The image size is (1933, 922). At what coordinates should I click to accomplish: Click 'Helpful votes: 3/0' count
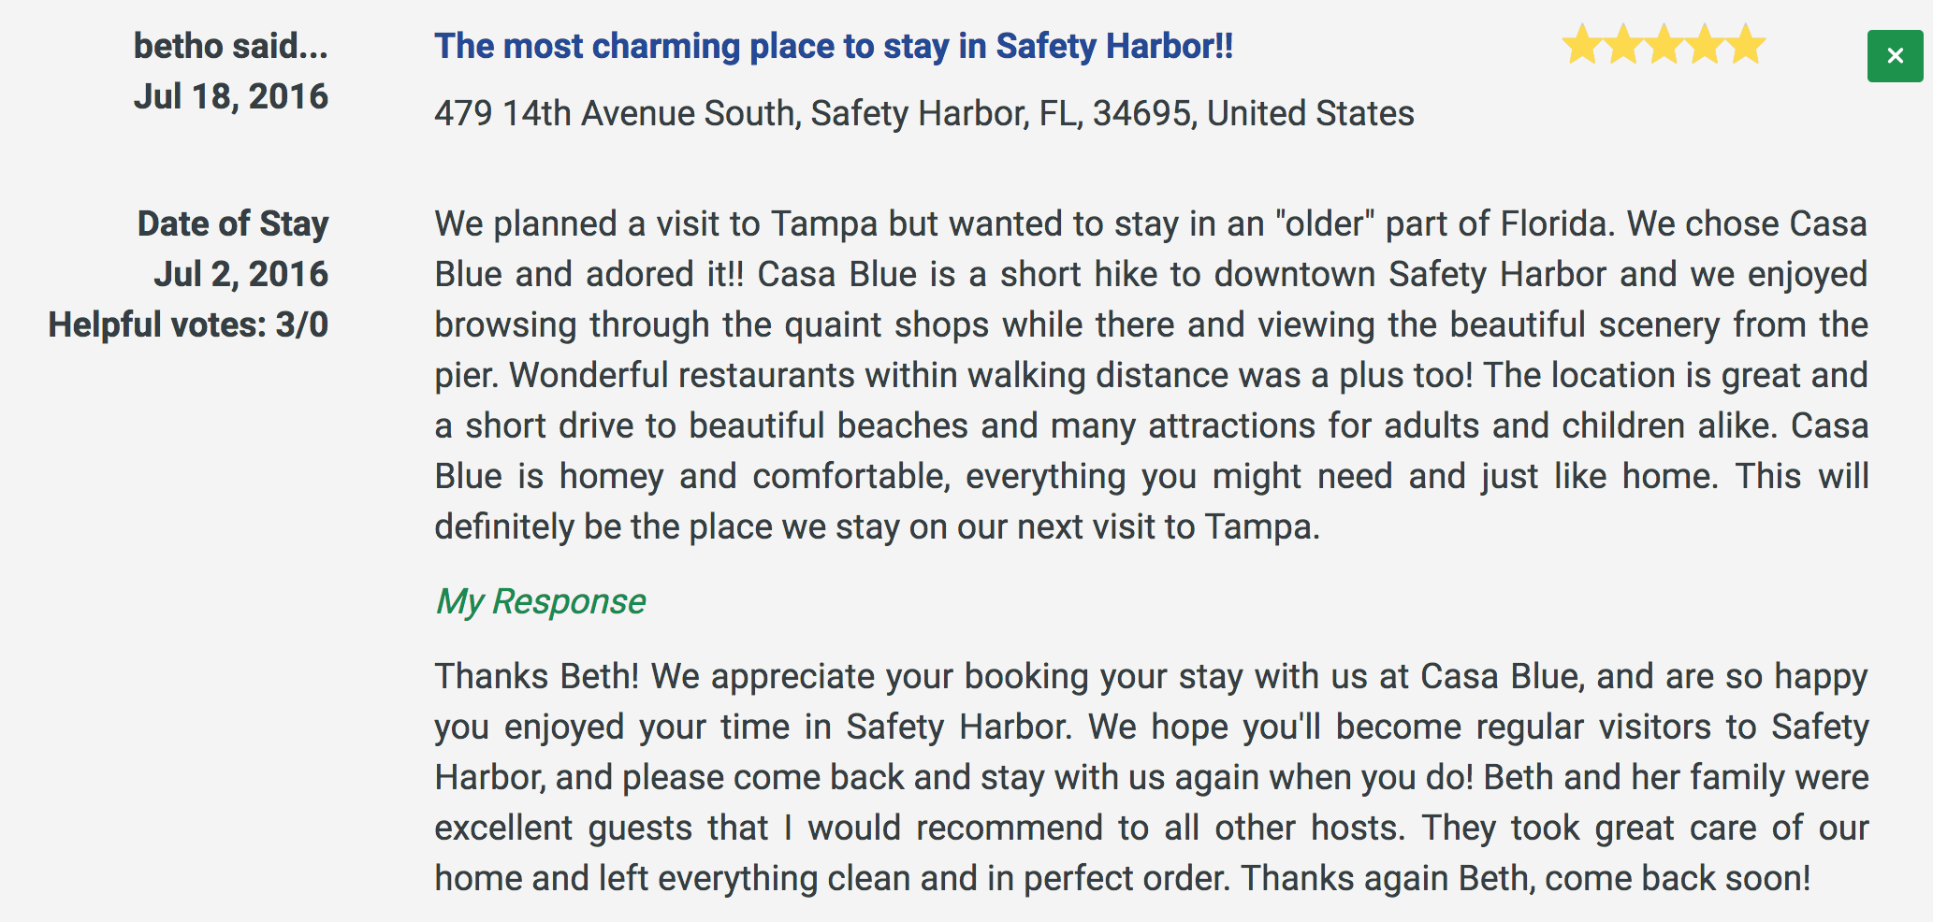(x=188, y=324)
